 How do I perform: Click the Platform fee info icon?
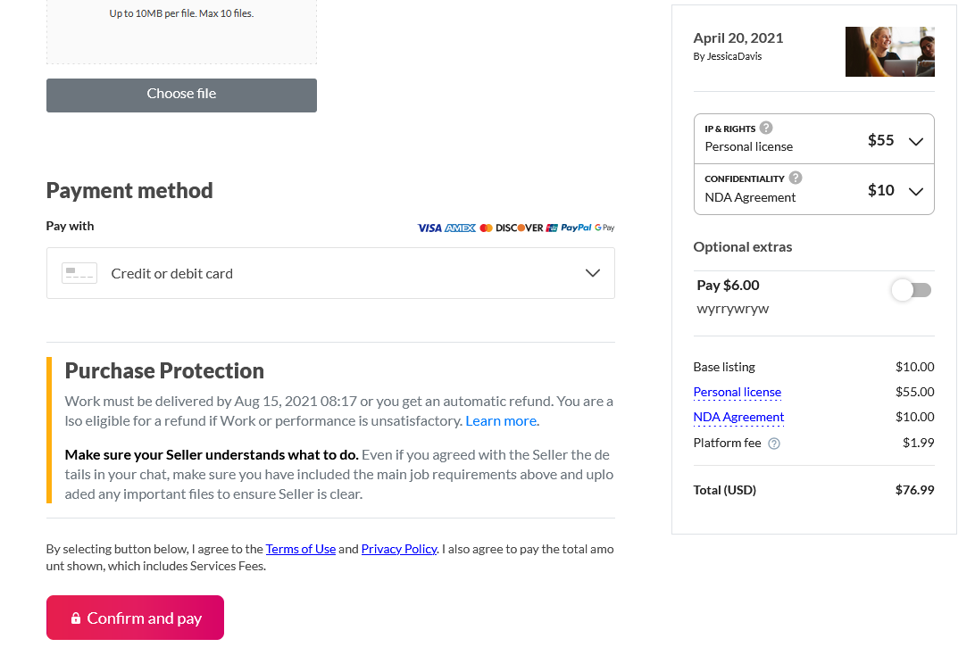point(774,444)
